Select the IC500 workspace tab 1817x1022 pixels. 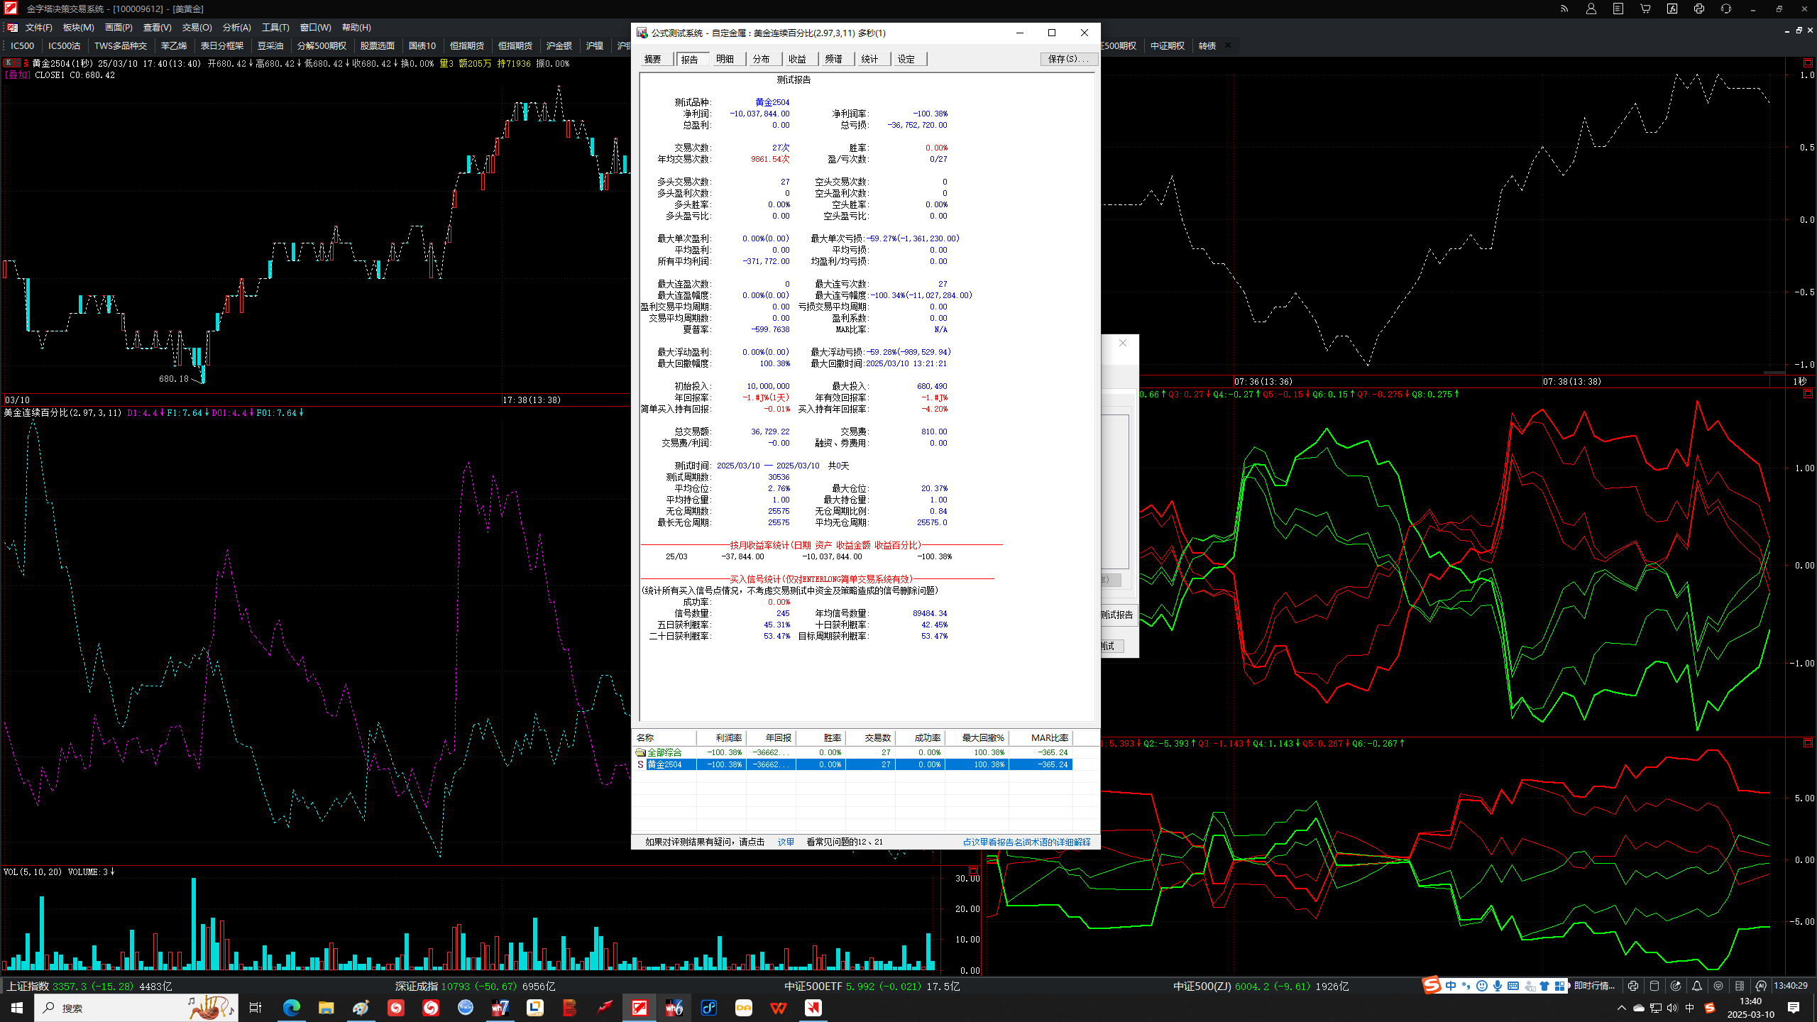click(22, 45)
